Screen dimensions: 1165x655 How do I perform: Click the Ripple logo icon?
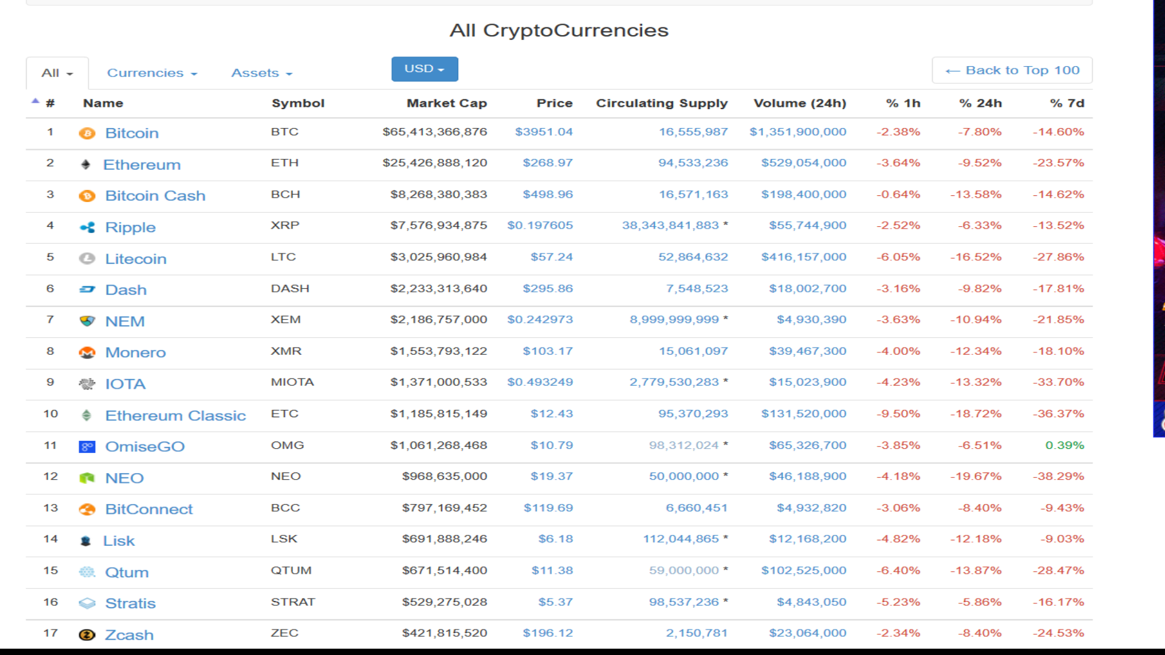click(87, 227)
